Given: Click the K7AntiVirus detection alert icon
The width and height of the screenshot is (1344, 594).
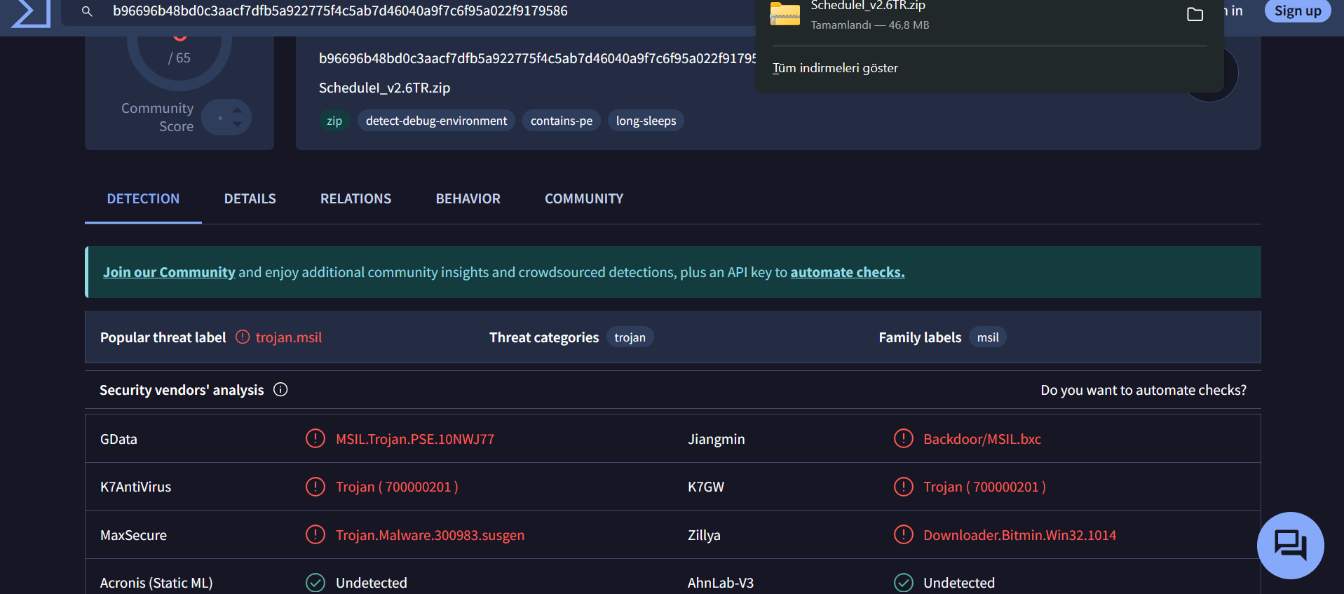Looking at the screenshot, I should (x=315, y=487).
